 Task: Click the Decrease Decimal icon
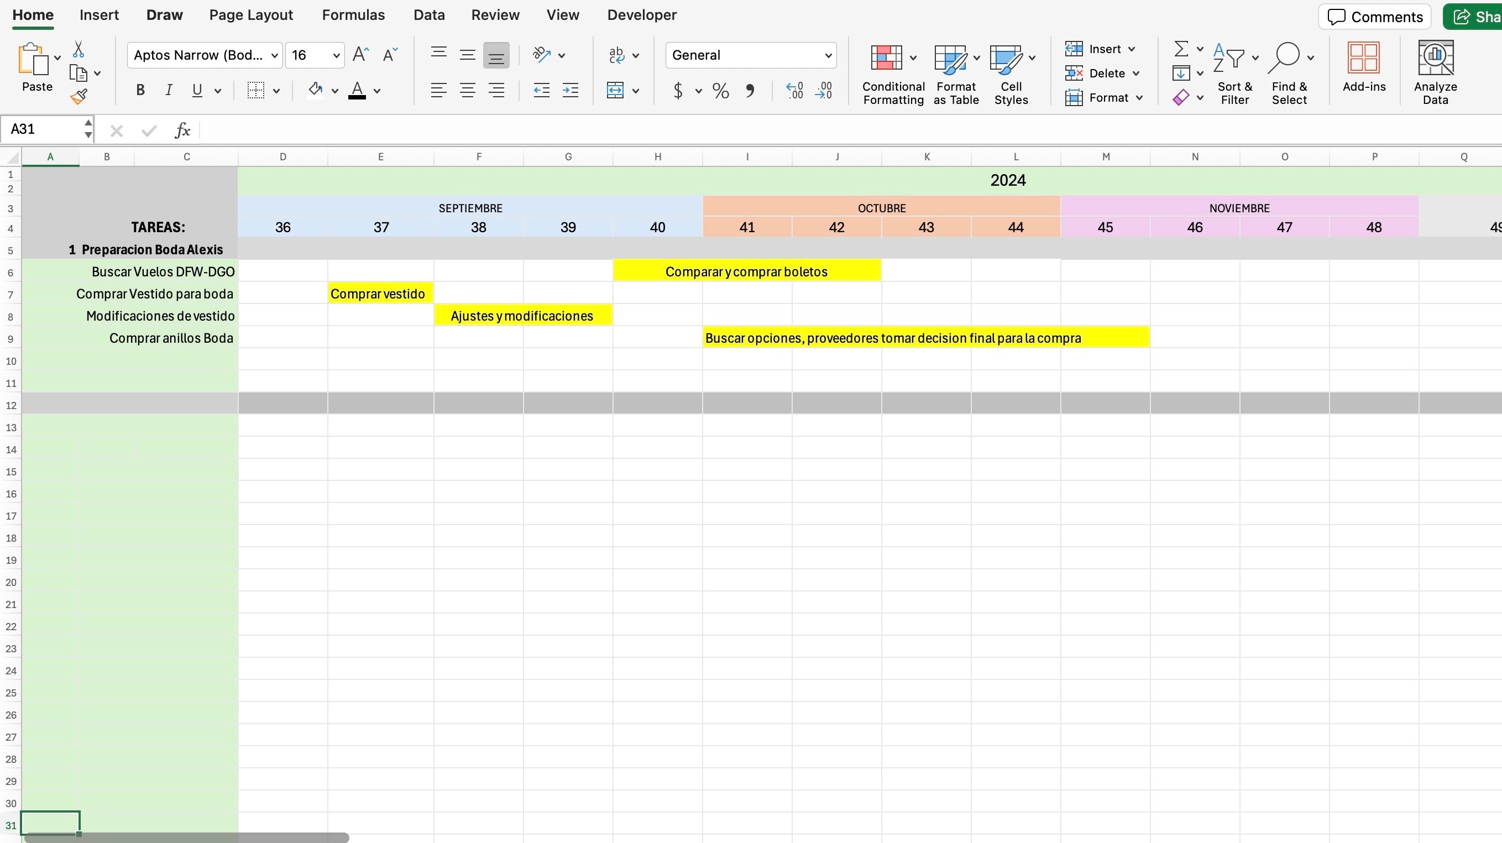click(824, 90)
